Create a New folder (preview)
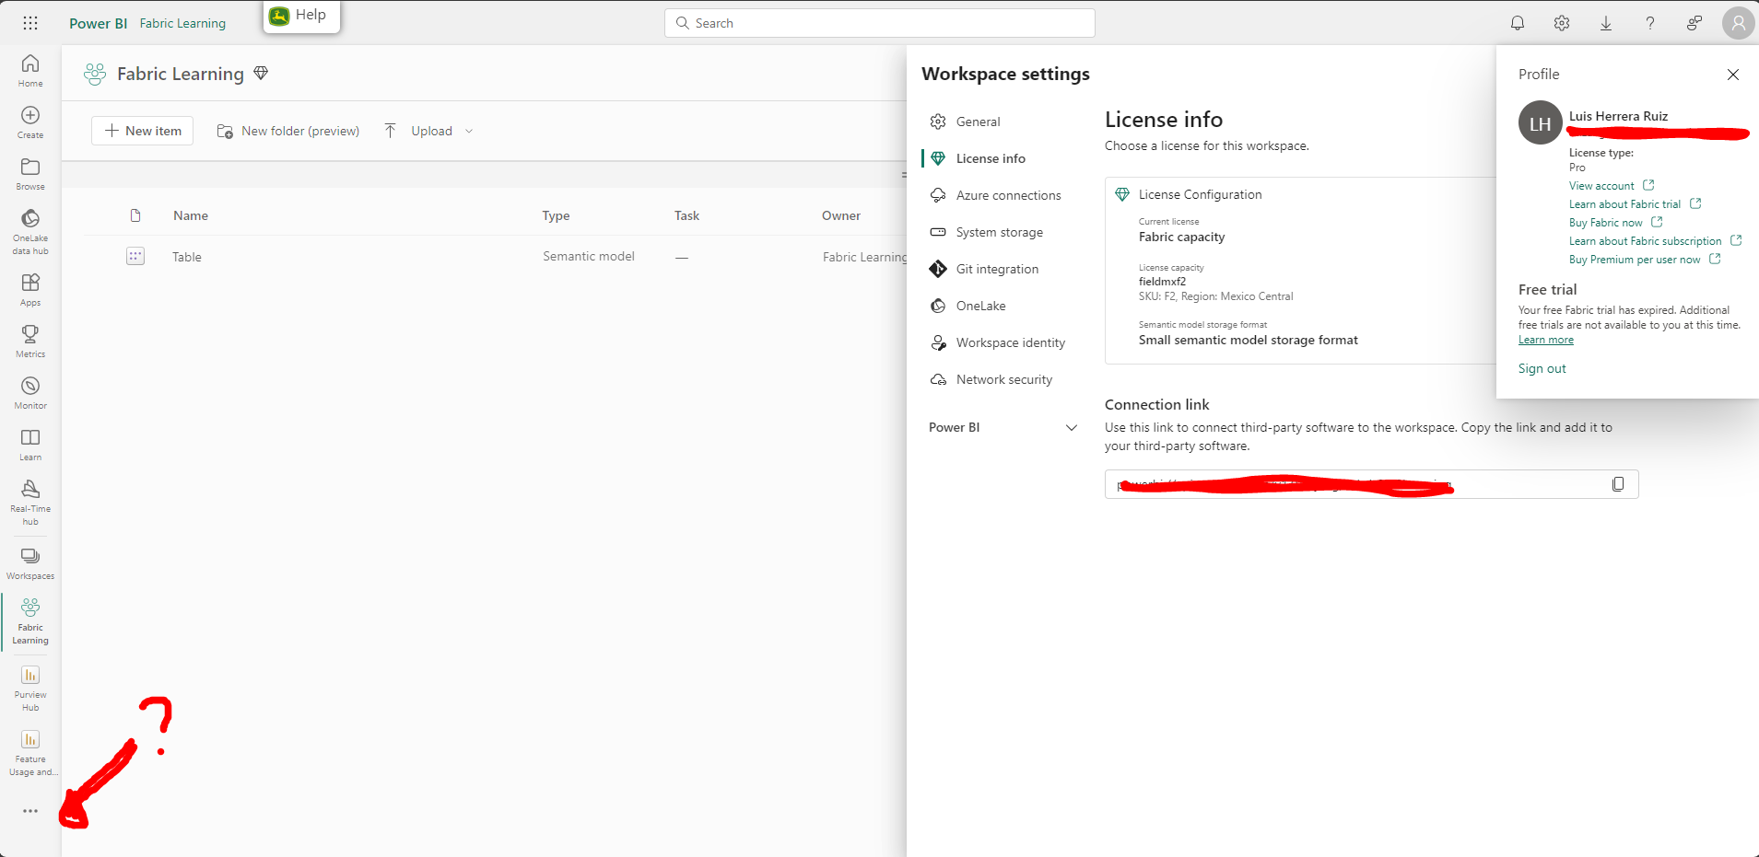The height and width of the screenshot is (857, 1759). [x=288, y=131]
